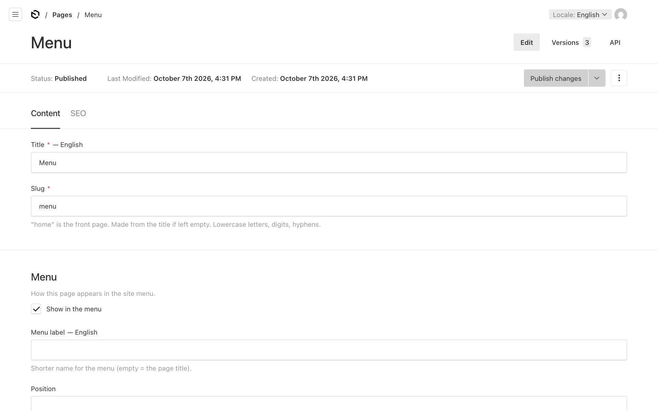Click the Created date value
The height and width of the screenshot is (411, 658).
click(324, 78)
